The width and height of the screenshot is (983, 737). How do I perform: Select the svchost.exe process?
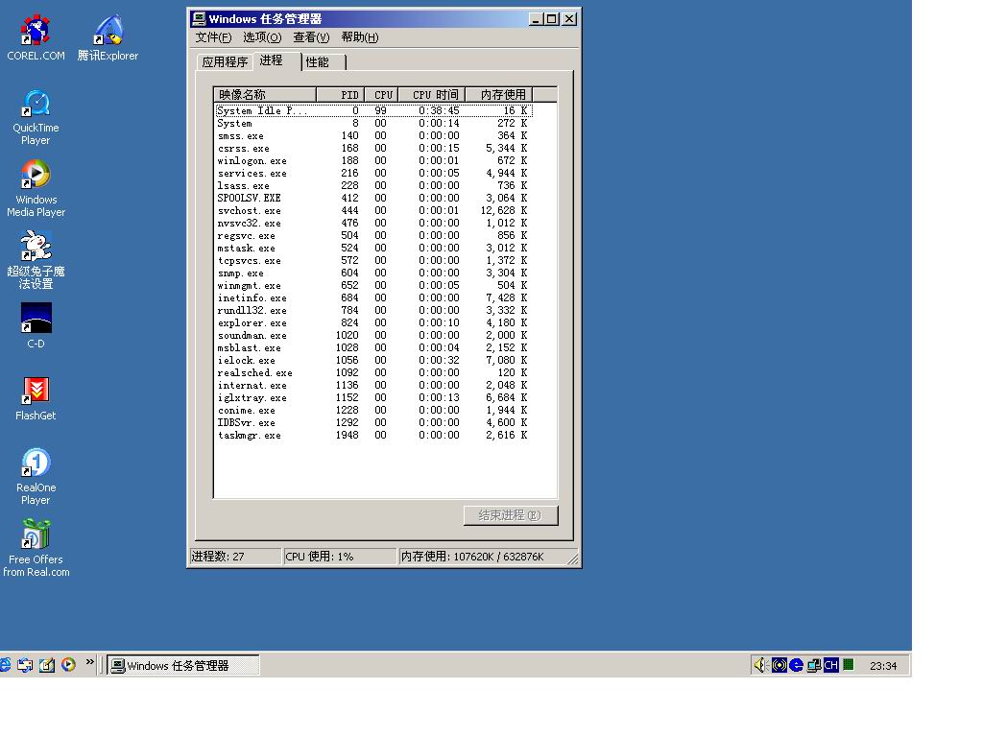coord(373,210)
